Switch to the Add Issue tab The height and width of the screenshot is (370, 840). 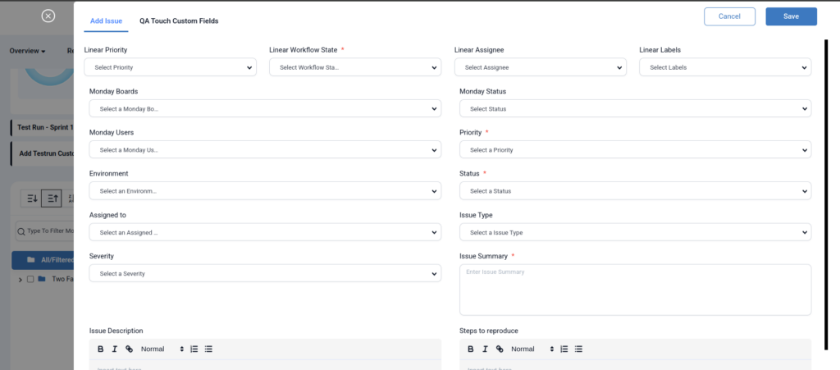[x=106, y=21]
